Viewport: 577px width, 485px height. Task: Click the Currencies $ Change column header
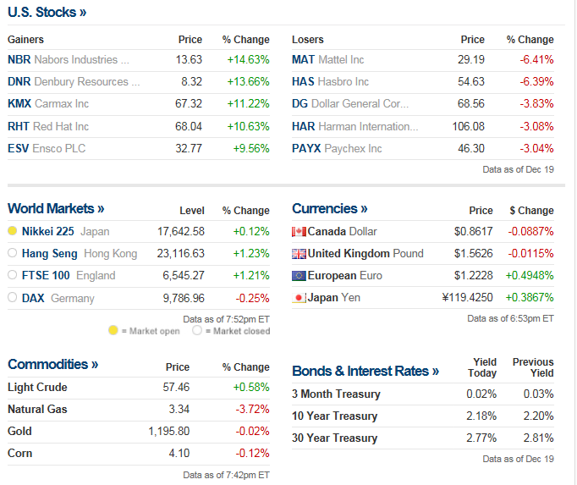[x=532, y=211]
